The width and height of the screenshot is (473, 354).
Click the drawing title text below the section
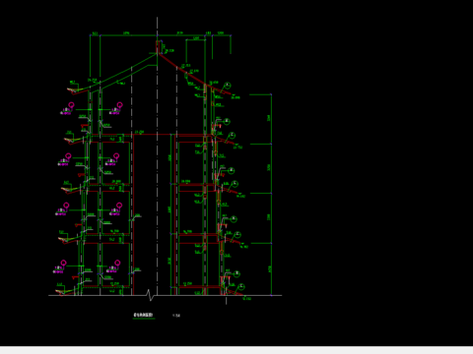click(143, 315)
